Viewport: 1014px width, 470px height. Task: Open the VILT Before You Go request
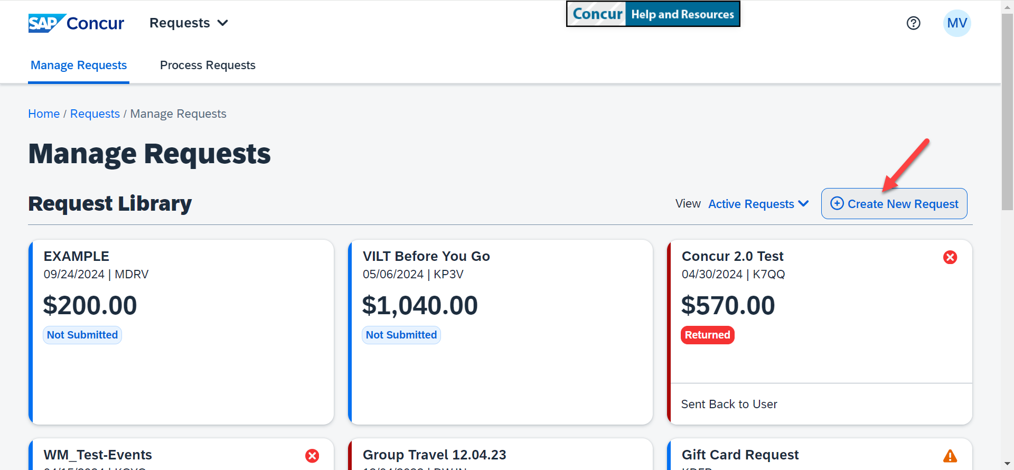pos(500,332)
